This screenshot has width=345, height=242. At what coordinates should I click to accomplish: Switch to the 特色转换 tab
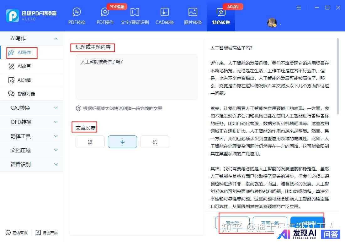point(221,16)
